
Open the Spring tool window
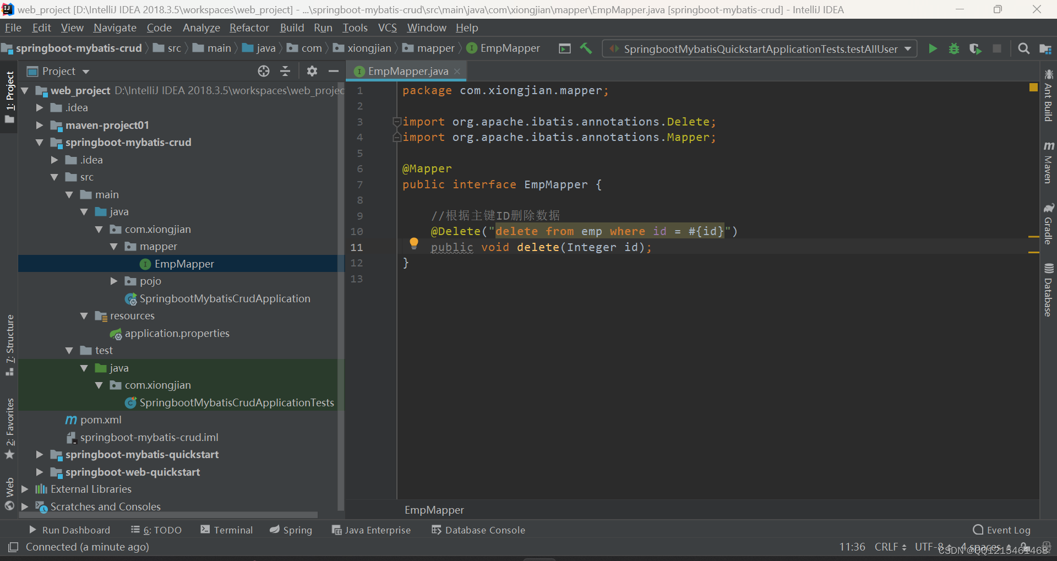(x=291, y=530)
